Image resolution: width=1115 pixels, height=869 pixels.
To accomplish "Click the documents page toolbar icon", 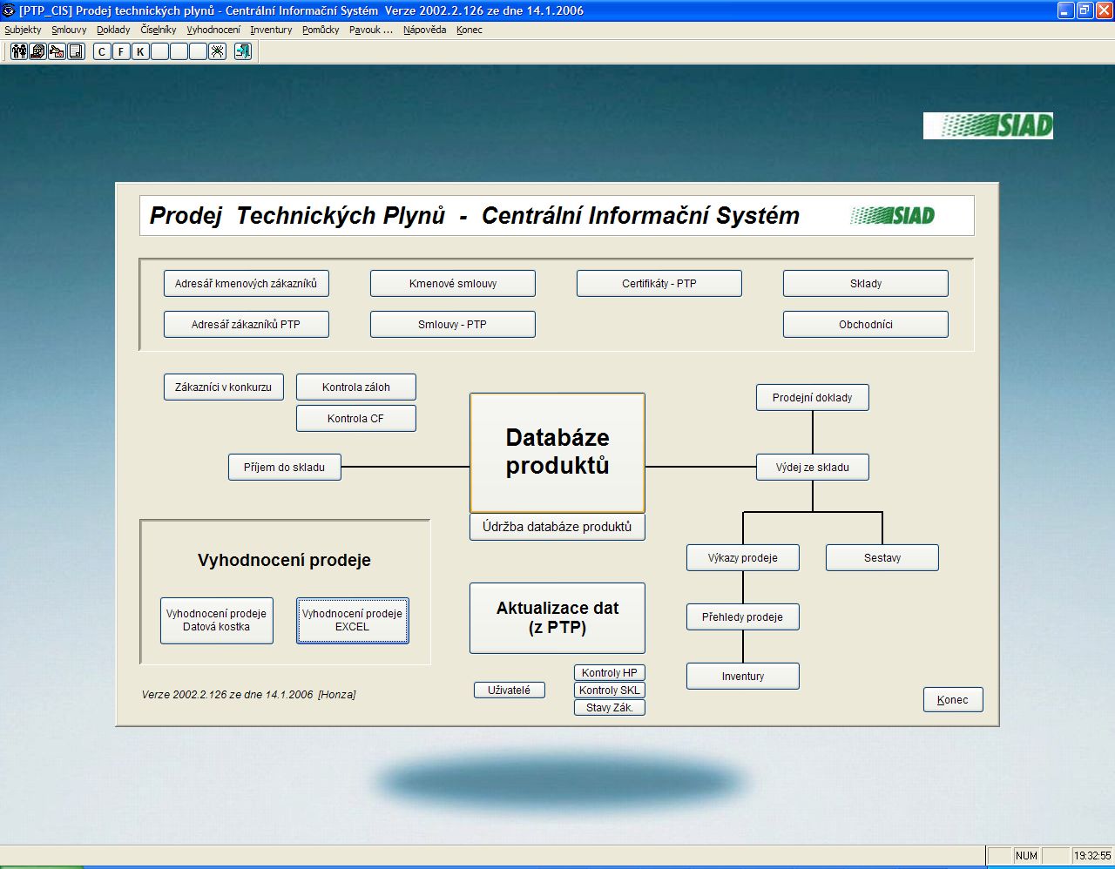I will [x=76, y=51].
